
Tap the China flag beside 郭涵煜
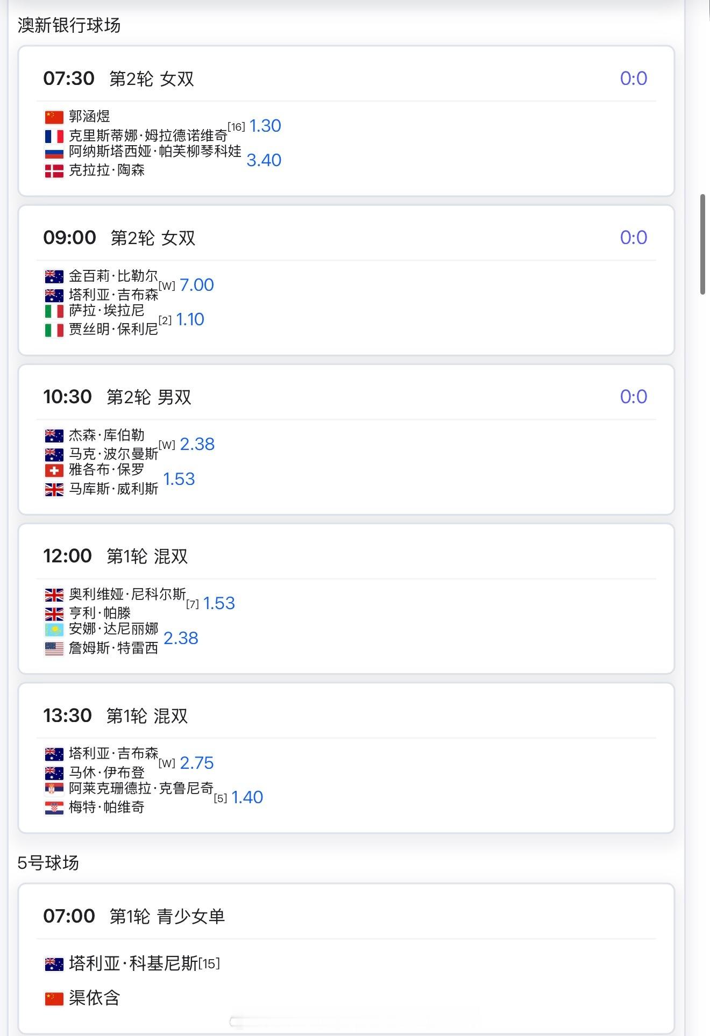coord(54,117)
